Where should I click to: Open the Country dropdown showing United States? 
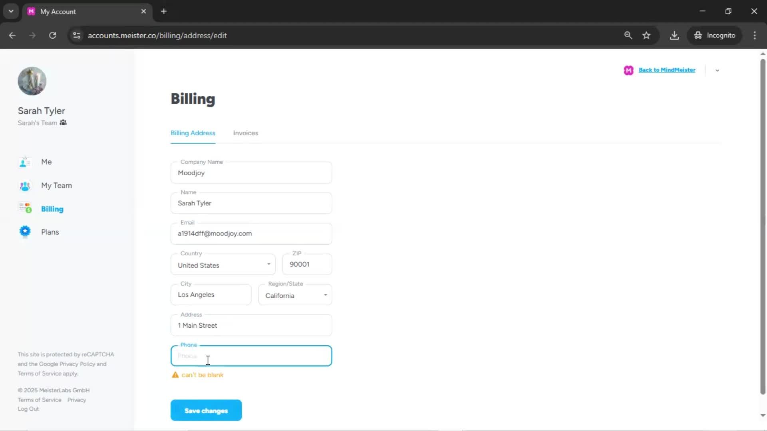pyautogui.click(x=223, y=265)
